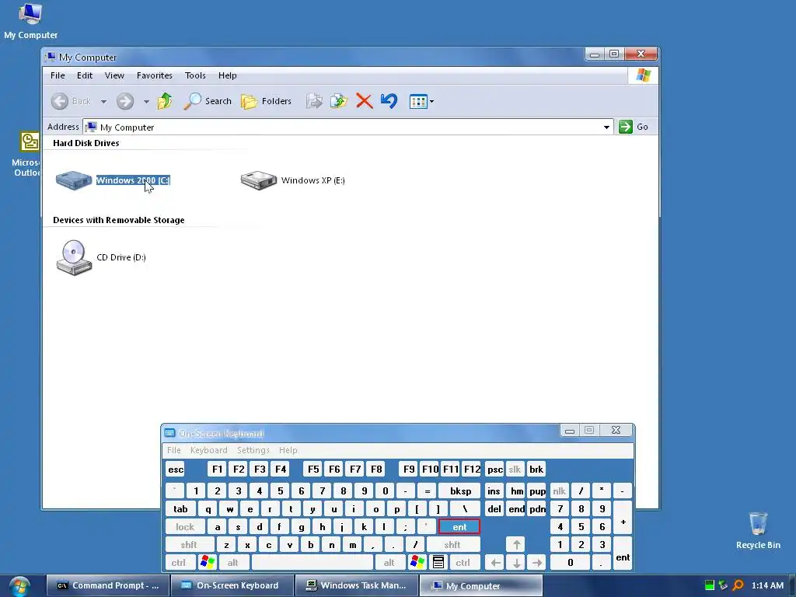Open the Tools menu
The width and height of the screenshot is (796, 597).
point(195,75)
